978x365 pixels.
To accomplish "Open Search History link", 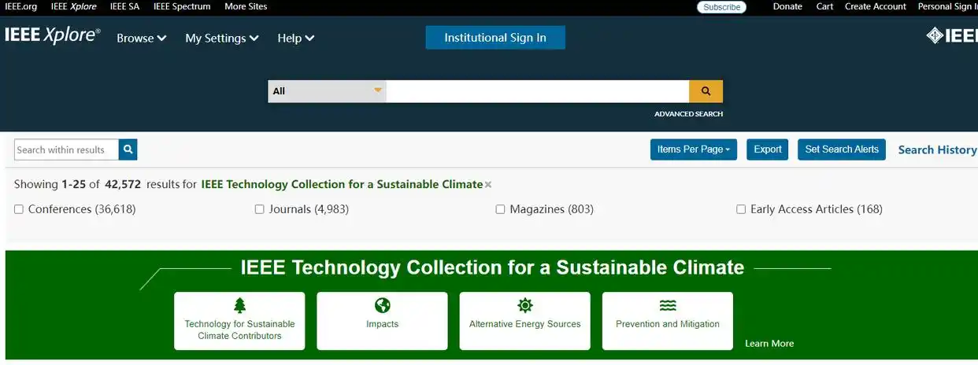I will pos(937,149).
